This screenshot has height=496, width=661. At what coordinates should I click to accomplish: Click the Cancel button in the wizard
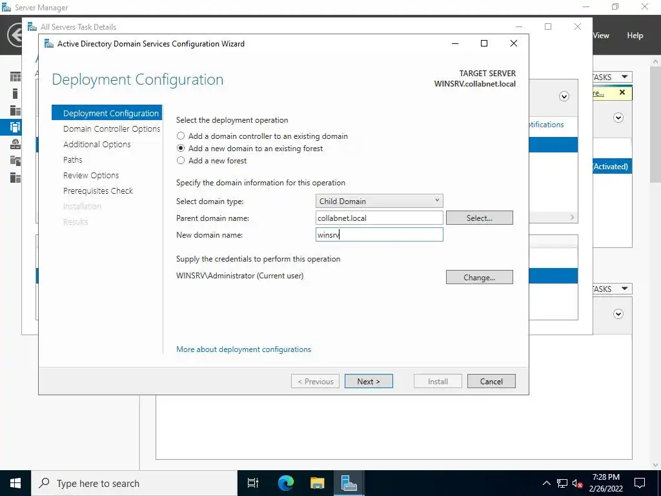pyautogui.click(x=491, y=381)
